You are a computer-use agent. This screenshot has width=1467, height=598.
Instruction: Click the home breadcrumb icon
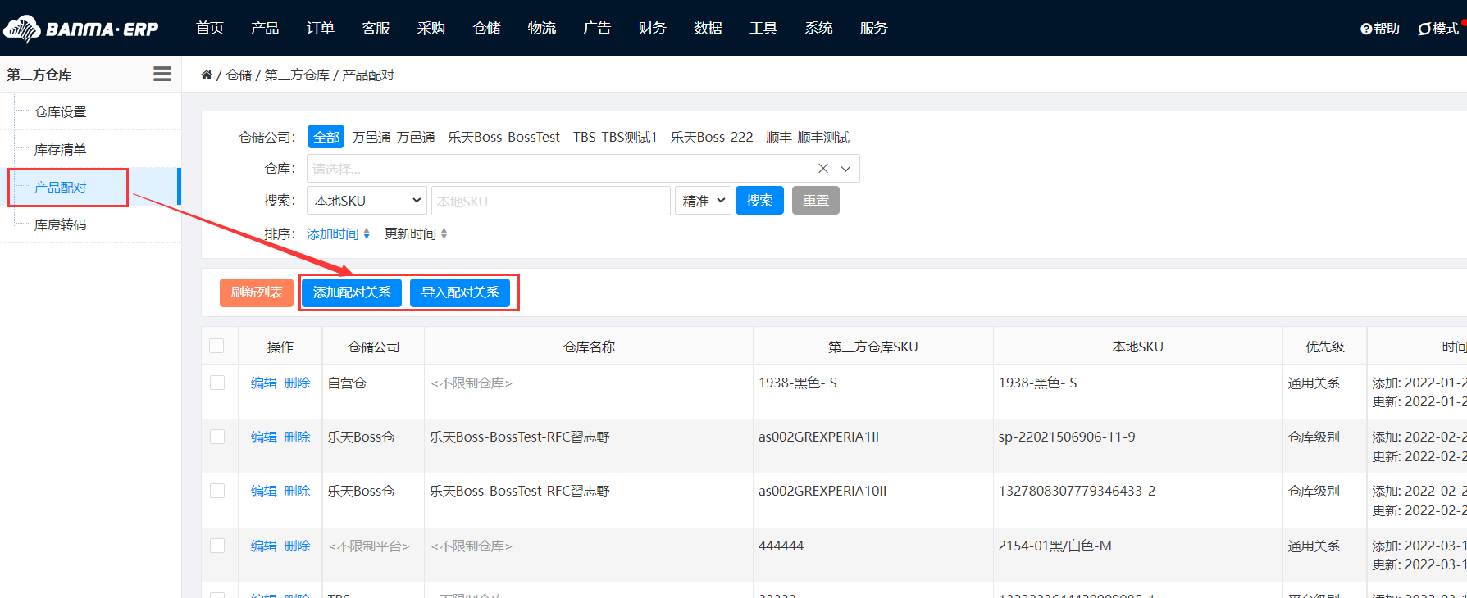(207, 75)
